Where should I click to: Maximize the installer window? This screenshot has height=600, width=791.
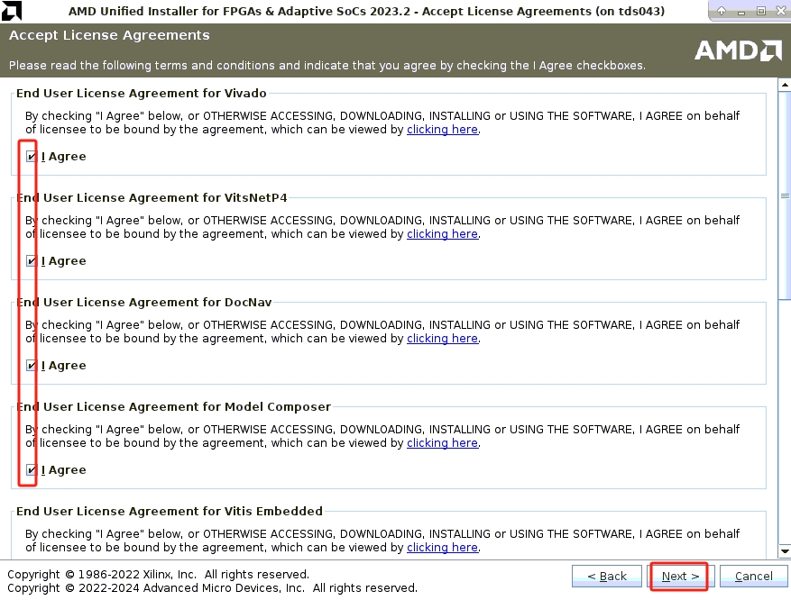760,11
